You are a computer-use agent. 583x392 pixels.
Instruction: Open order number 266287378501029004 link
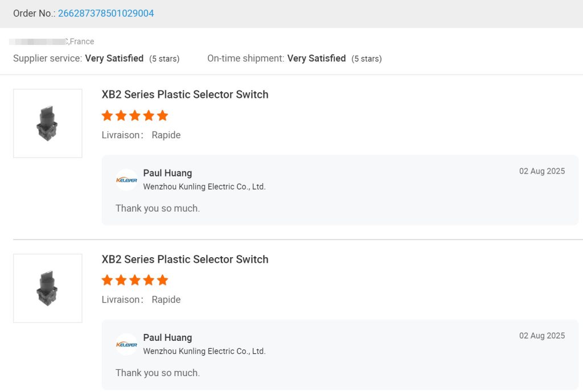point(106,13)
